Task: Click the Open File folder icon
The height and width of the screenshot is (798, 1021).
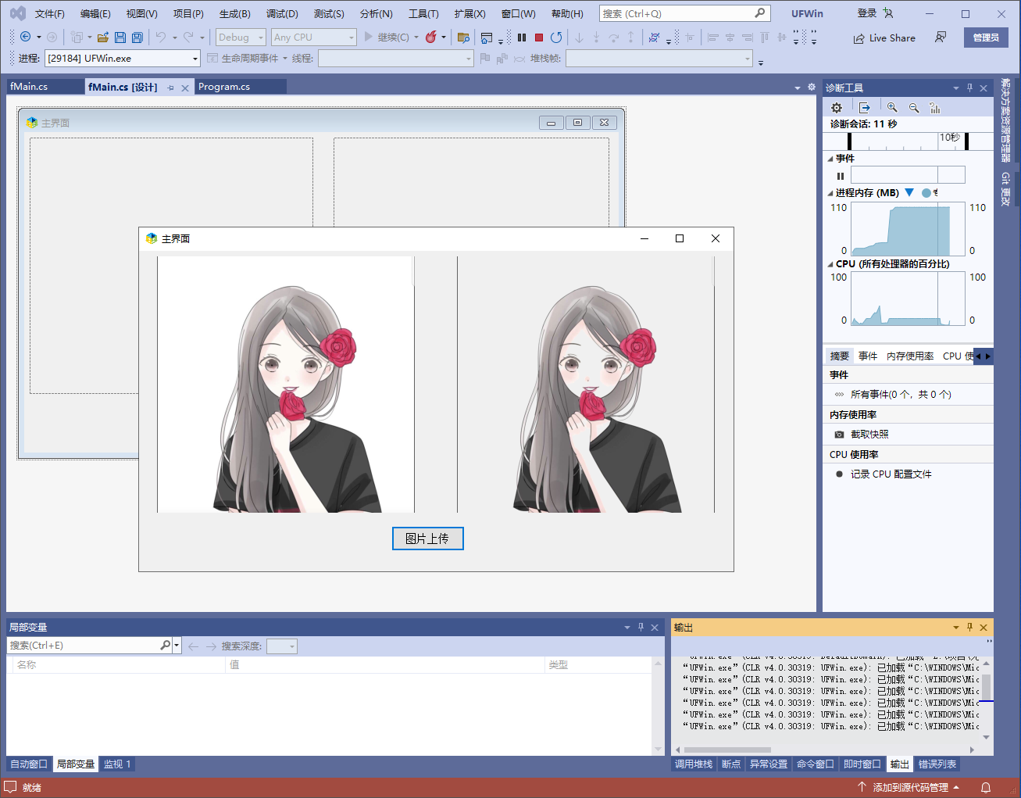Action: pos(102,37)
